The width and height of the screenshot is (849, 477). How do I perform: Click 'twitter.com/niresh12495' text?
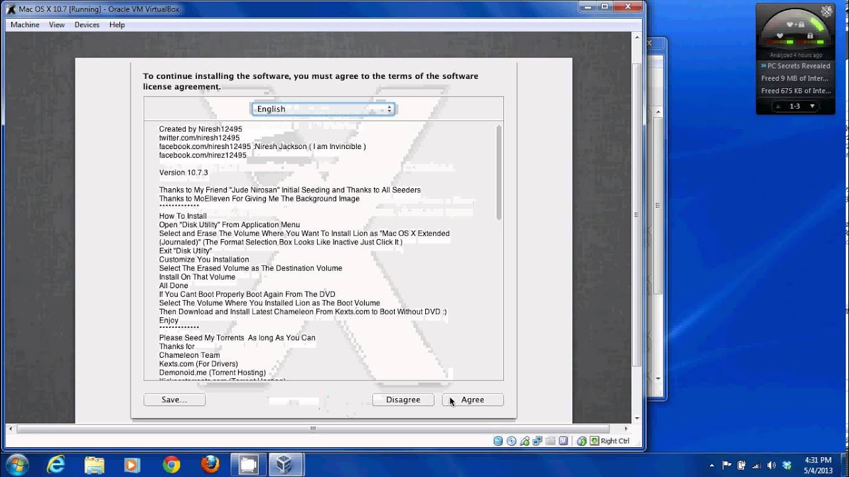coord(199,138)
